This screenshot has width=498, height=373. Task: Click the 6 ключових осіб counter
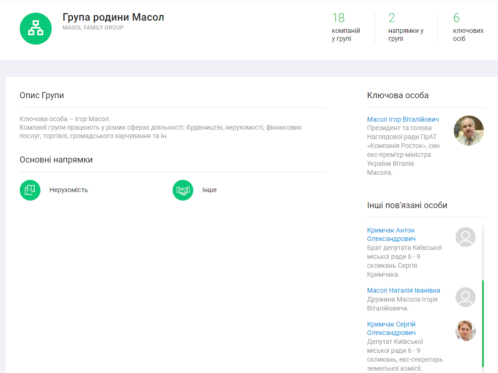click(x=468, y=28)
